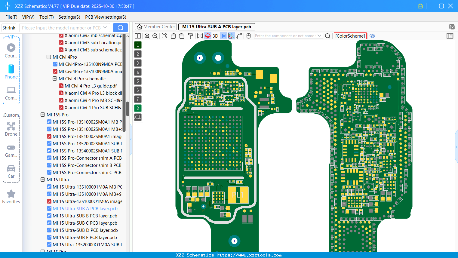Click the fit-to-screen view icon
This screenshot has width=458, height=258.
[164, 36]
